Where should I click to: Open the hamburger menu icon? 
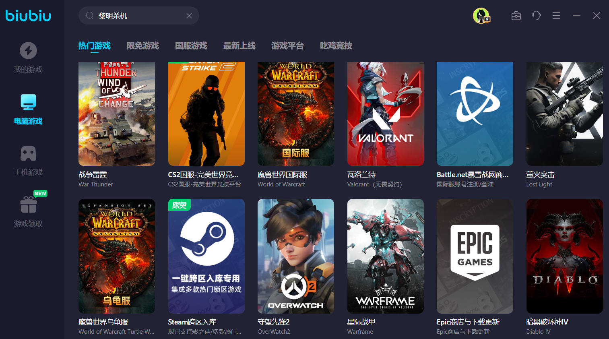click(x=556, y=16)
